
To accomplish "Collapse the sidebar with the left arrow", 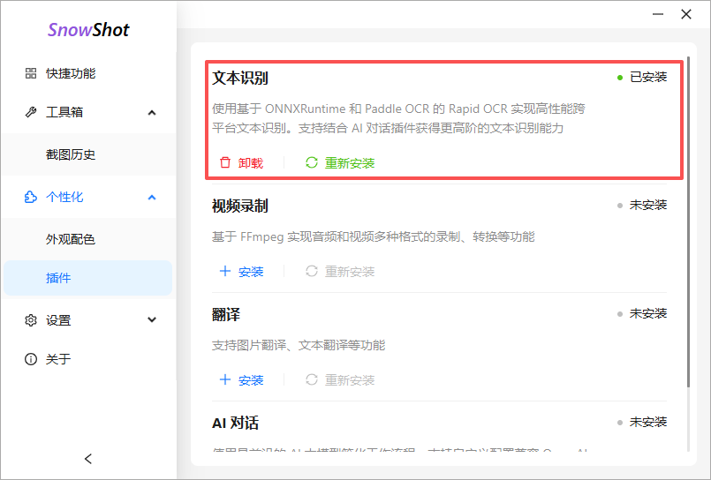I will tap(88, 459).
